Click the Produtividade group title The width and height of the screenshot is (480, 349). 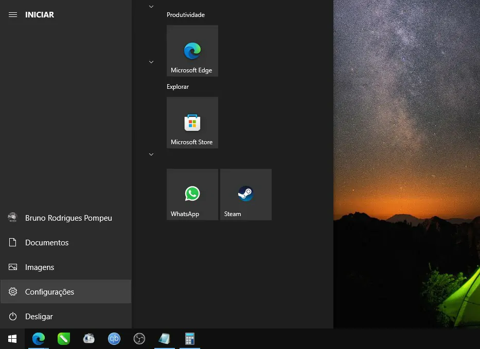click(x=186, y=15)
